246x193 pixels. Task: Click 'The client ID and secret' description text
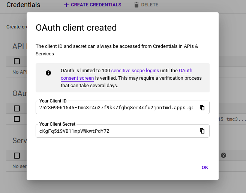pyautogui.click(x=117, y=50)
